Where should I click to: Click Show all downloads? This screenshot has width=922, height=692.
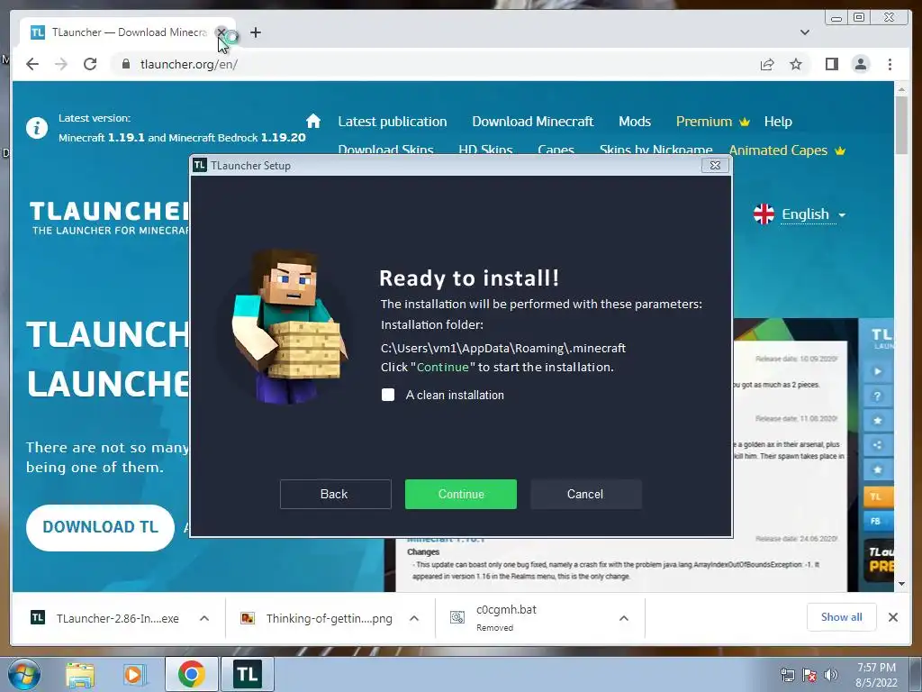[x=842, y=616]
